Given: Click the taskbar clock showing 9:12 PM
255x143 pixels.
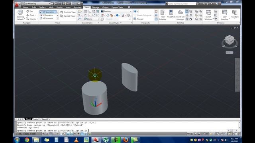Looking at the screenshot, I should click(234, 140).
